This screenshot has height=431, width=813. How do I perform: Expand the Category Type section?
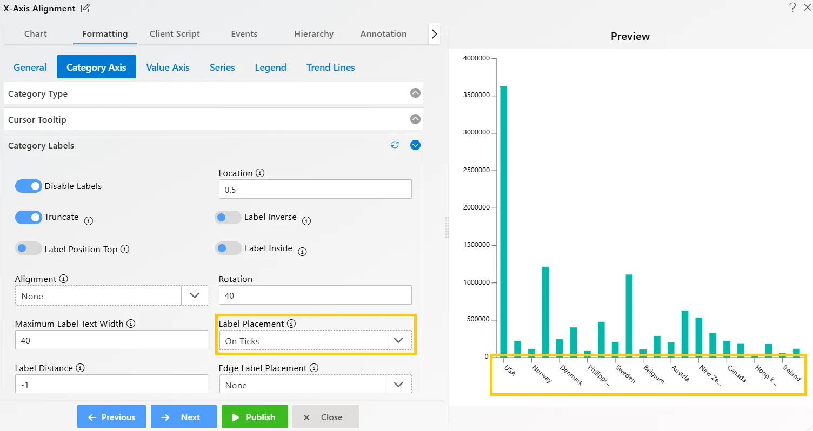point(415,93)
